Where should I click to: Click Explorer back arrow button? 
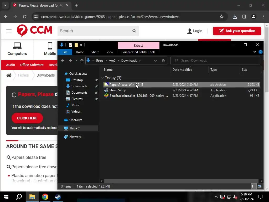point(63,60)
